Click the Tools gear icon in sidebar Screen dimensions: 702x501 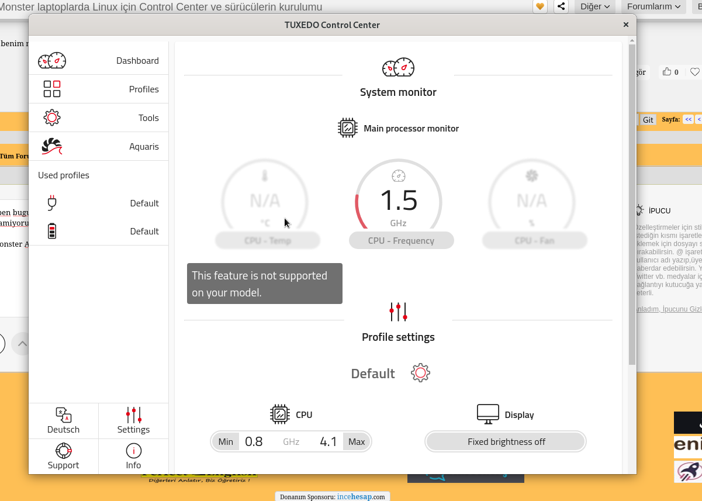[52, 118]
